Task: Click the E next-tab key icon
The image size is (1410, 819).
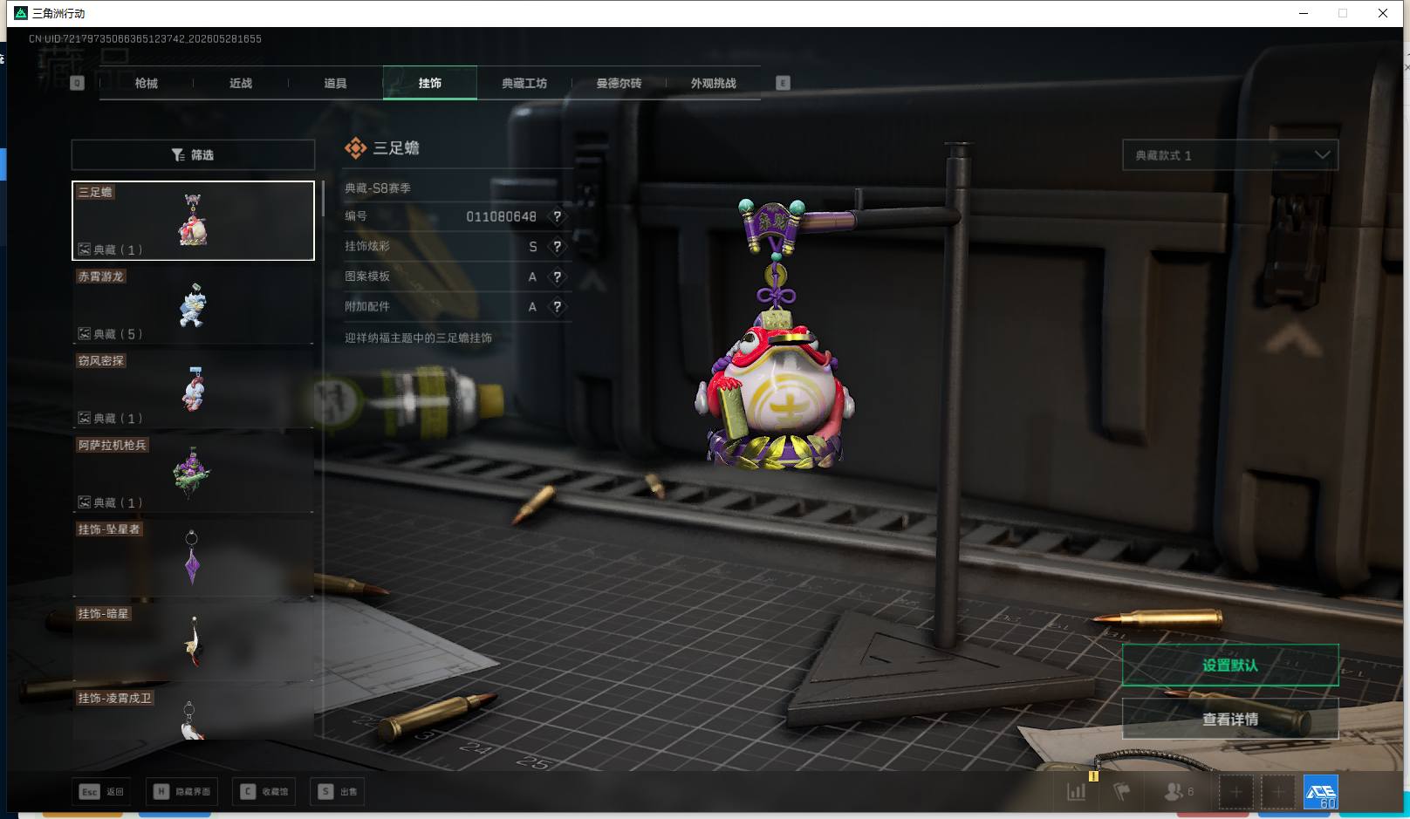Action: click(783, 83)
